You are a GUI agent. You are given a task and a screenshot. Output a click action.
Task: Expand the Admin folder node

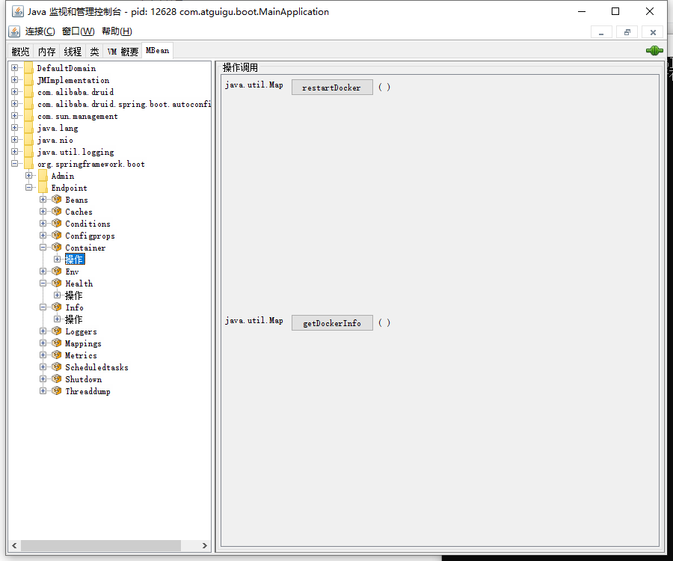click(x=29, y=176)
